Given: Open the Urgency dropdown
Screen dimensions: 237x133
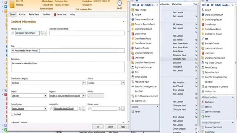Looking at the screenshot, I should point(84,96).
